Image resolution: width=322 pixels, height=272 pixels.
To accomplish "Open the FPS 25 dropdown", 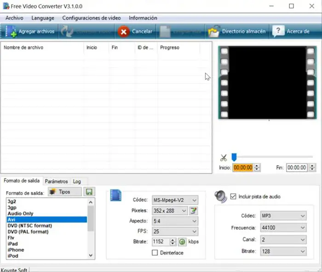I will pyautogui.click(x=175, y=232).
